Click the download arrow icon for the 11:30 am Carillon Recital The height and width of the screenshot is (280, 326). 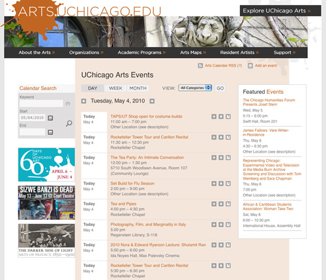coord(221,137)
